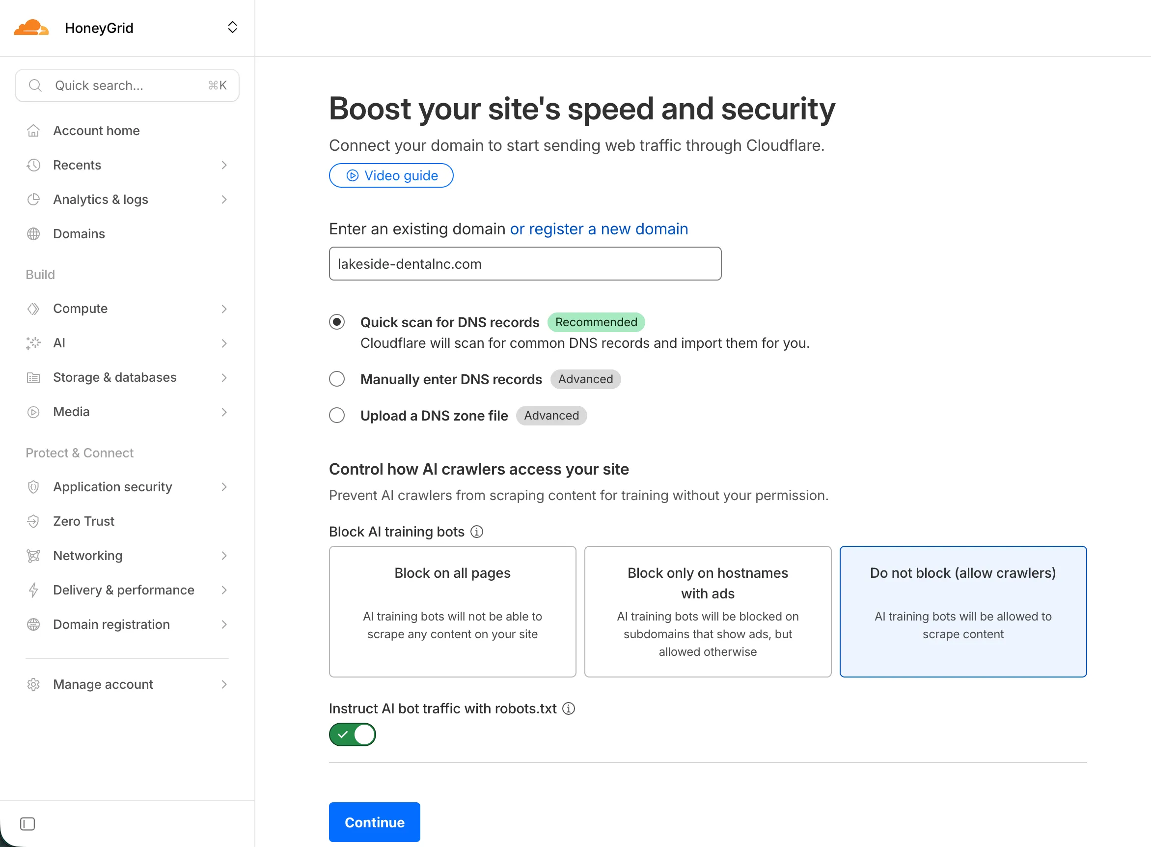Open the Application security shield icon
This screenshot has width=1151, height=847.
click(33, 486)
